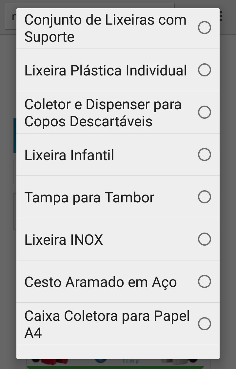236x369 pixels.
Task: Check the Lixeira INOX radio circle
Action: (205, 239)
